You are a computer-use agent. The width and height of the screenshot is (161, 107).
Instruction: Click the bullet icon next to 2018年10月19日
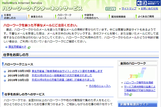click(5, 71)
